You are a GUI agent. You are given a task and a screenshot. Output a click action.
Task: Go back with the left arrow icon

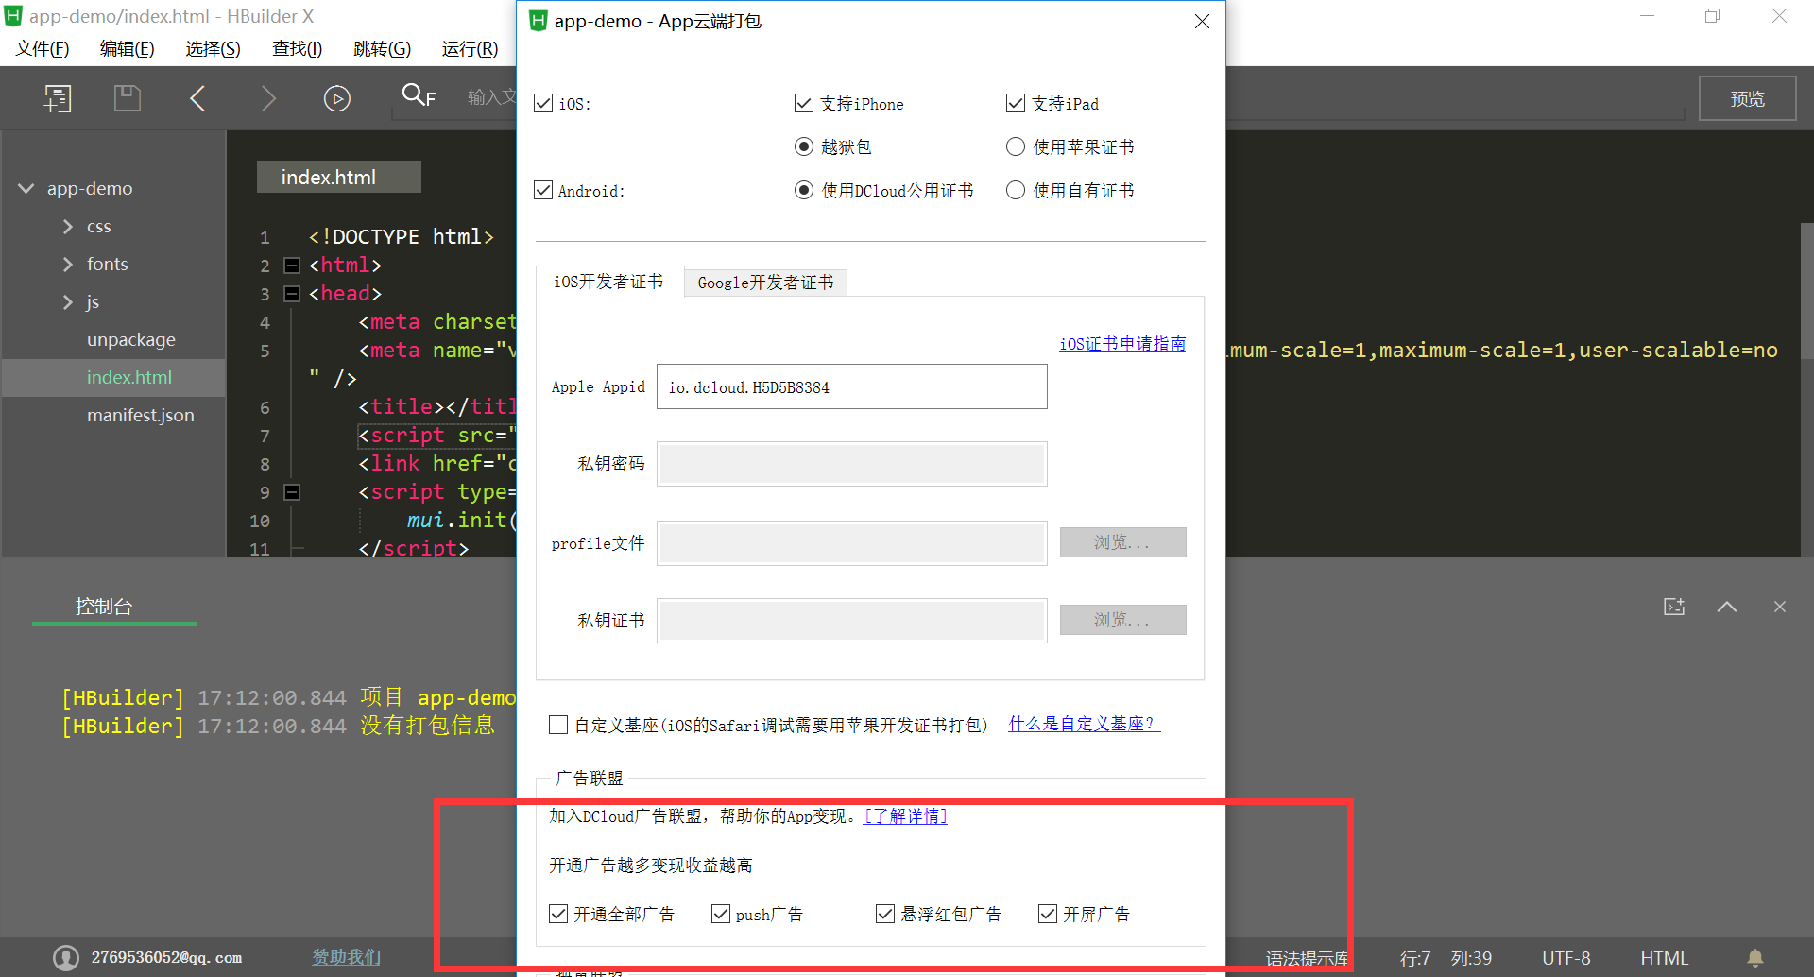pyautogui.click(x=197, y=98)
